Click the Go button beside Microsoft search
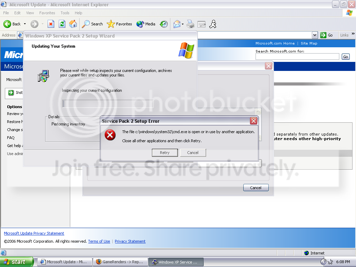The width and height of the screenshot is (356, 267). point(346,57)
